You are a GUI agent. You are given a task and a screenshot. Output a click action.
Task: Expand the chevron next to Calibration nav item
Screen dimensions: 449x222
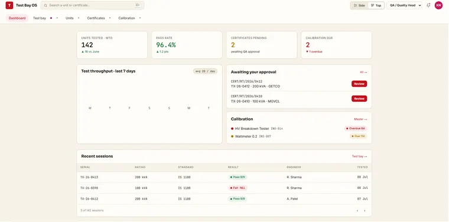coord(140,18)
